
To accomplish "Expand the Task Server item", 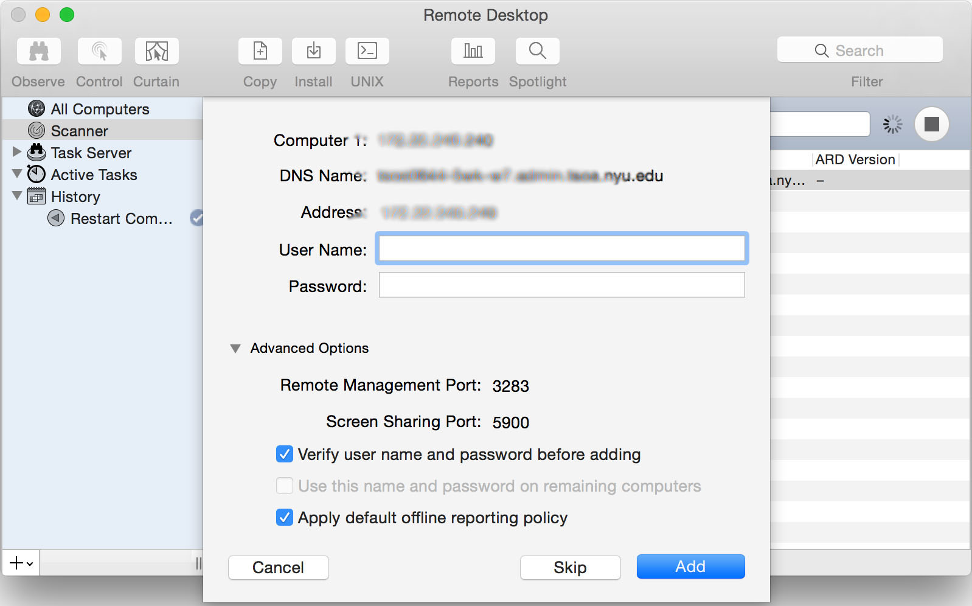I will (17, 151).
